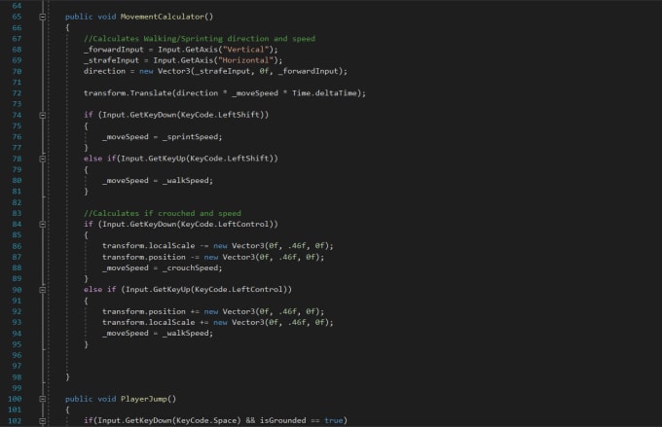
Task: Click _forwardInput at the start of line 68
Action: click(114, 50)
